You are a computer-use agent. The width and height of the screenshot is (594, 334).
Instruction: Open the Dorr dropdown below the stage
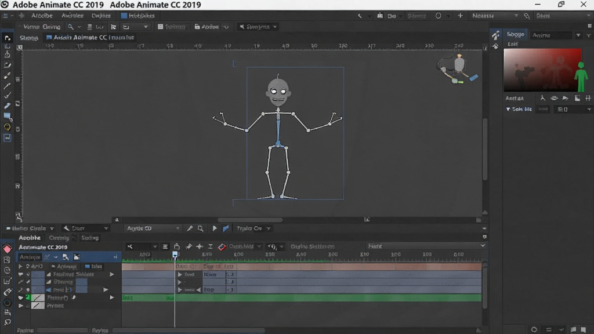pyautogui.click(x=86, y=228)
